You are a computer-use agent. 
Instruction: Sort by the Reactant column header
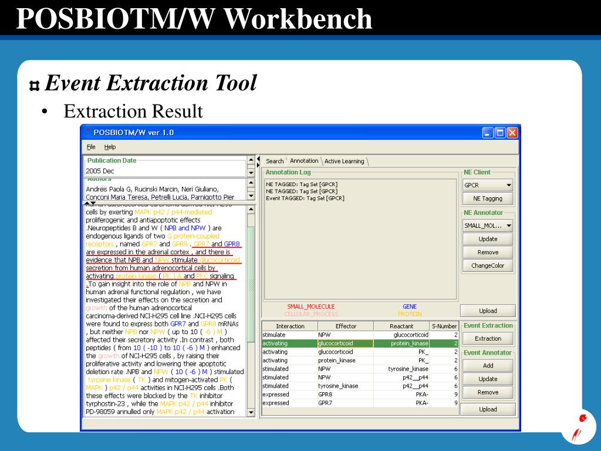[401, 326]
